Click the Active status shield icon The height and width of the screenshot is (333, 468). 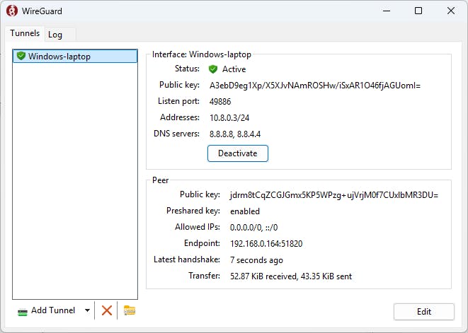[213, 69]
